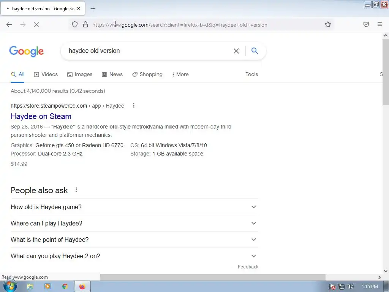
Task: Open Windows Explorer from the taskbar
Action: tap(30, 287)
